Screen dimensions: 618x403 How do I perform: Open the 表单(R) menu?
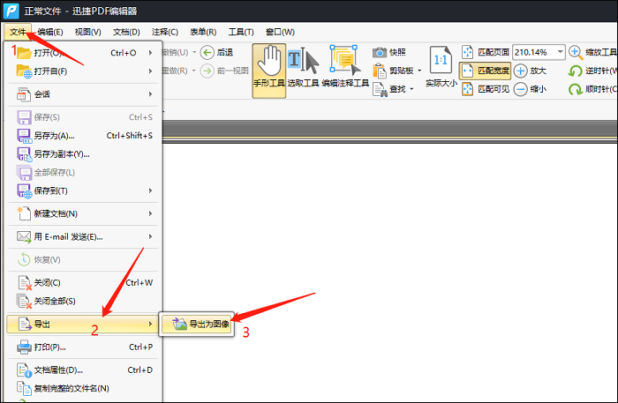(x=203, y=32)
